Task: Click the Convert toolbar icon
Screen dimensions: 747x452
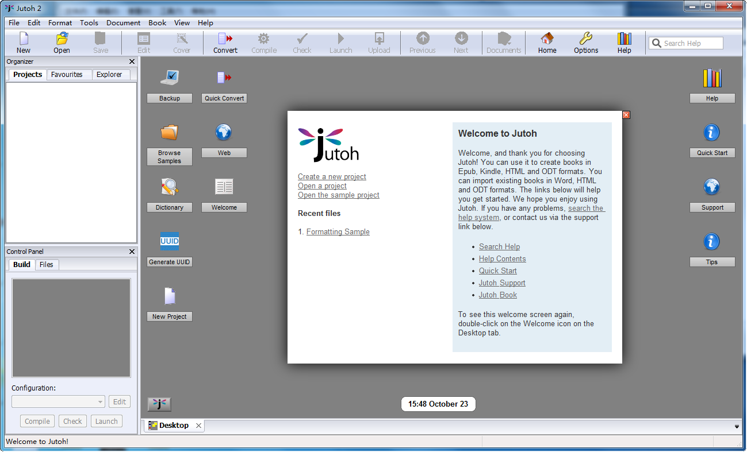Action: coord(225,39)
